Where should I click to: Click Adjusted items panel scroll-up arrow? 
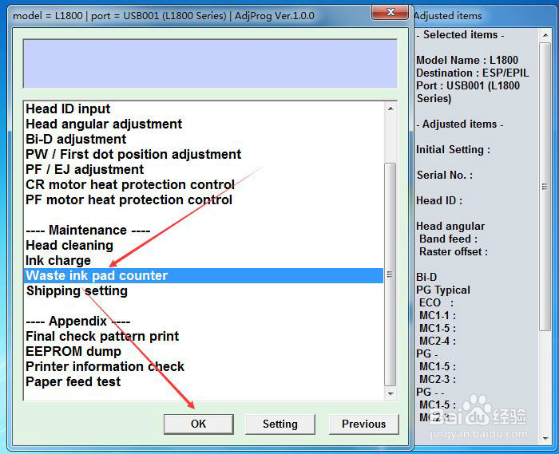point(545,35)
